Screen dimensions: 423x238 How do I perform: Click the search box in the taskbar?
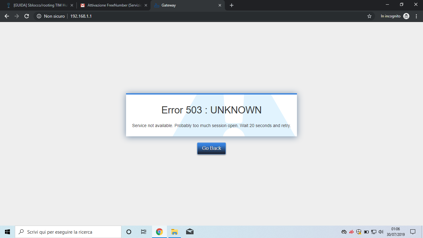click(x=68, y=231)
